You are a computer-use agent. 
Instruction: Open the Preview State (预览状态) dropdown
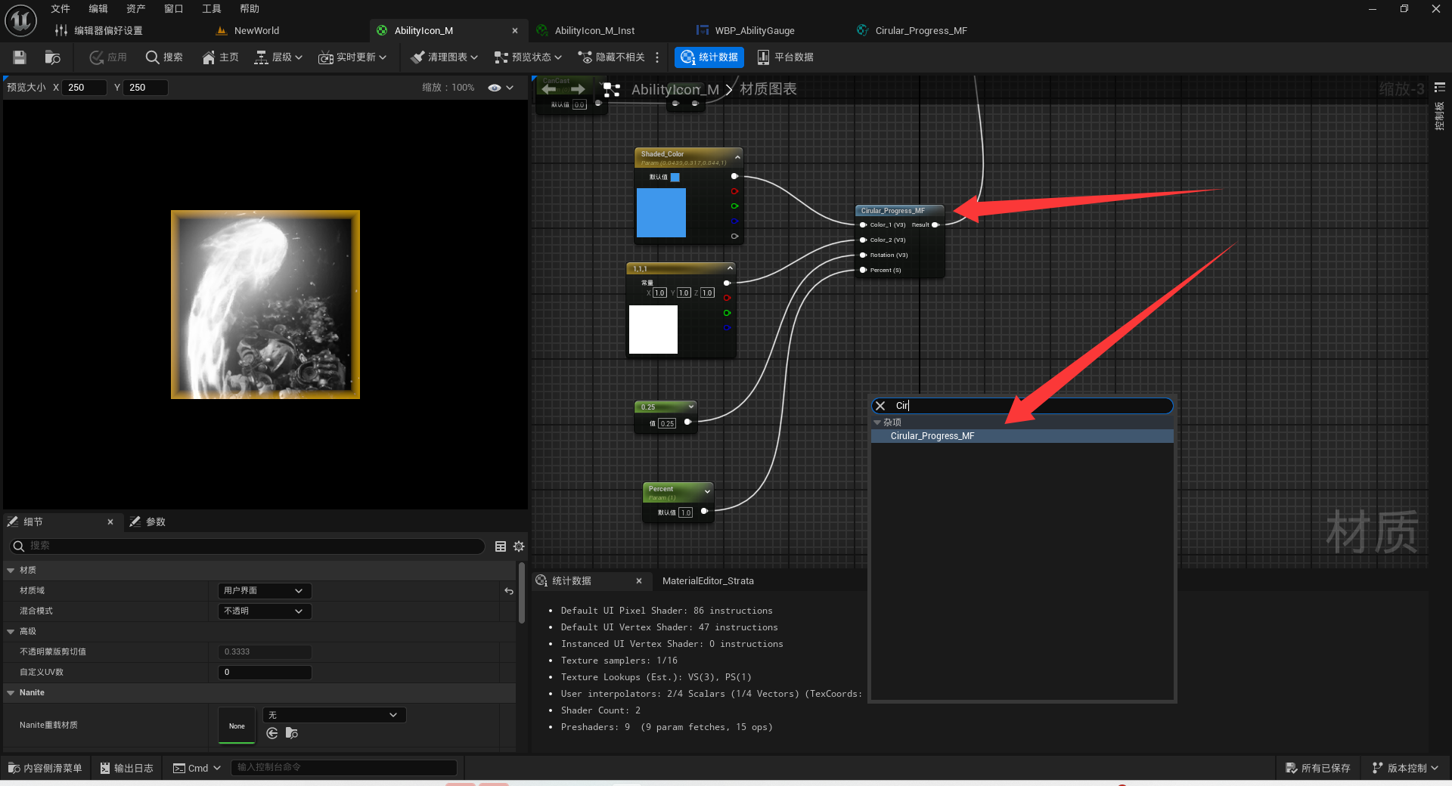pyautogui.click(x=528, y=57)
